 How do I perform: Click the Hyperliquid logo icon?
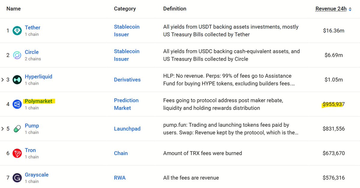17,80
